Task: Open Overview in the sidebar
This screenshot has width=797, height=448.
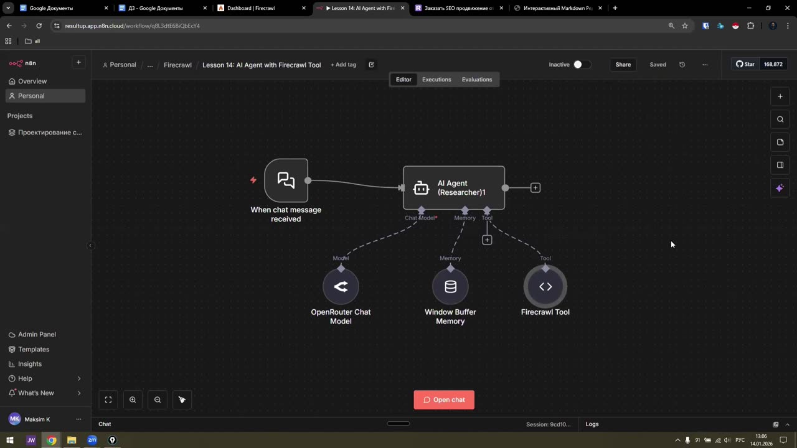Action: [45, 82]
